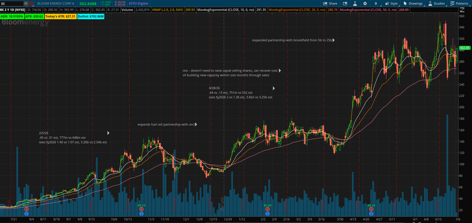The width and height of the screenshot is (472, 223).
Task: Click the 7/21 date axis label
Action: point(14,219)
